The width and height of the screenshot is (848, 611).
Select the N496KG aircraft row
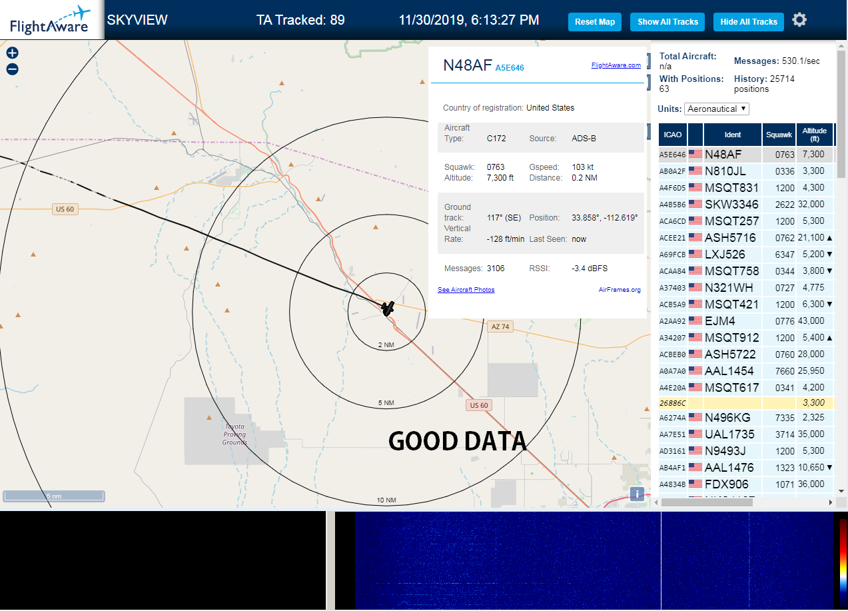(746, 418)
